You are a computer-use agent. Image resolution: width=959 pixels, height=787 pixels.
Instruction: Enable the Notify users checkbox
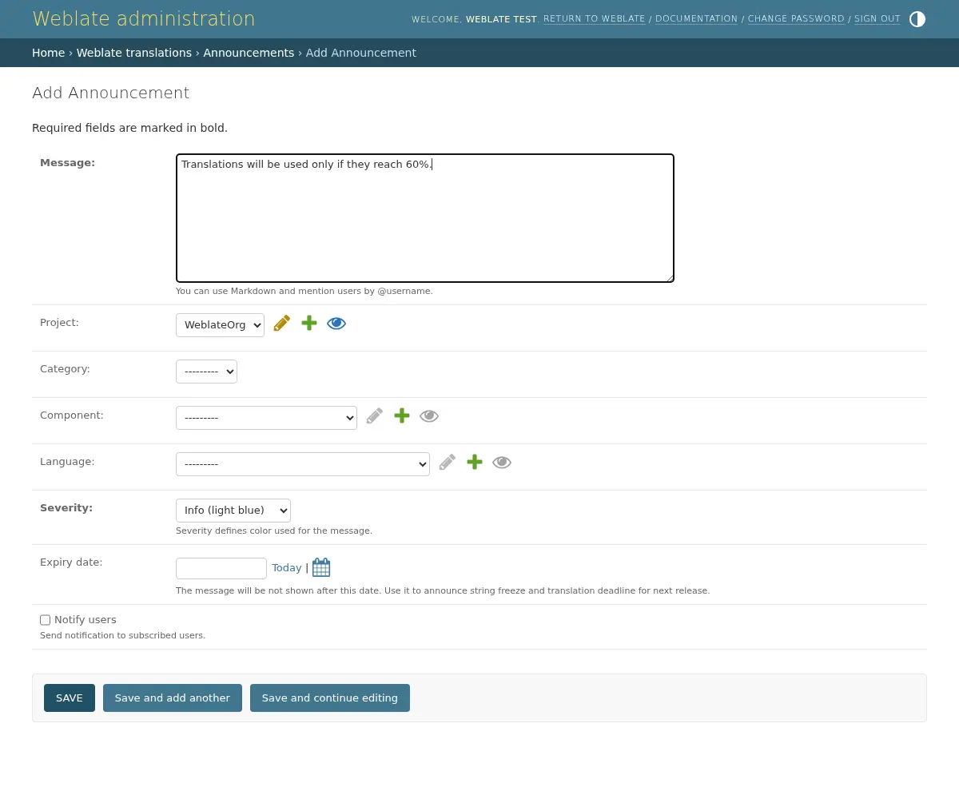click(46, 620)
